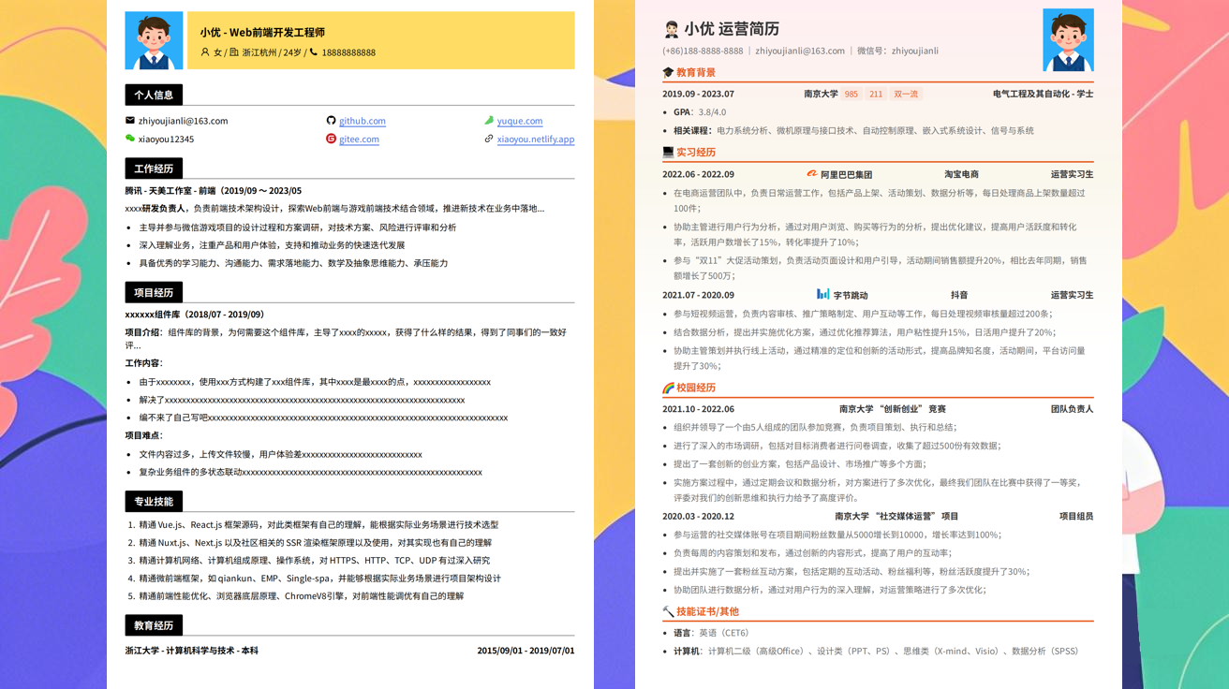Open the yuque.com link
1229x689 pixels.
tap(520, 121)
